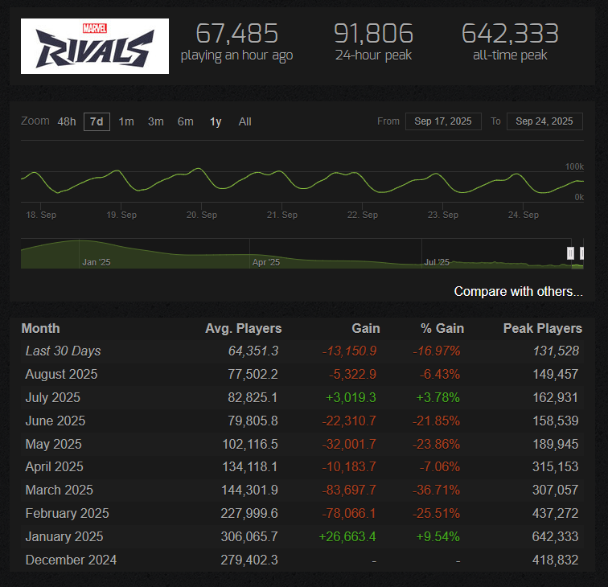Select the May 2025 row label
Screen dimensions: 608x587
54,444
